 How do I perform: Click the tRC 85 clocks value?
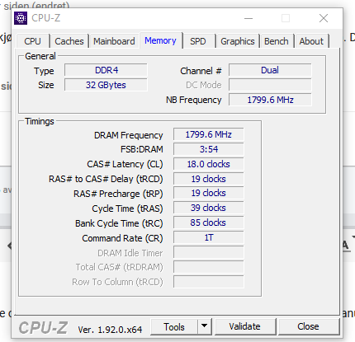(209, 223)
